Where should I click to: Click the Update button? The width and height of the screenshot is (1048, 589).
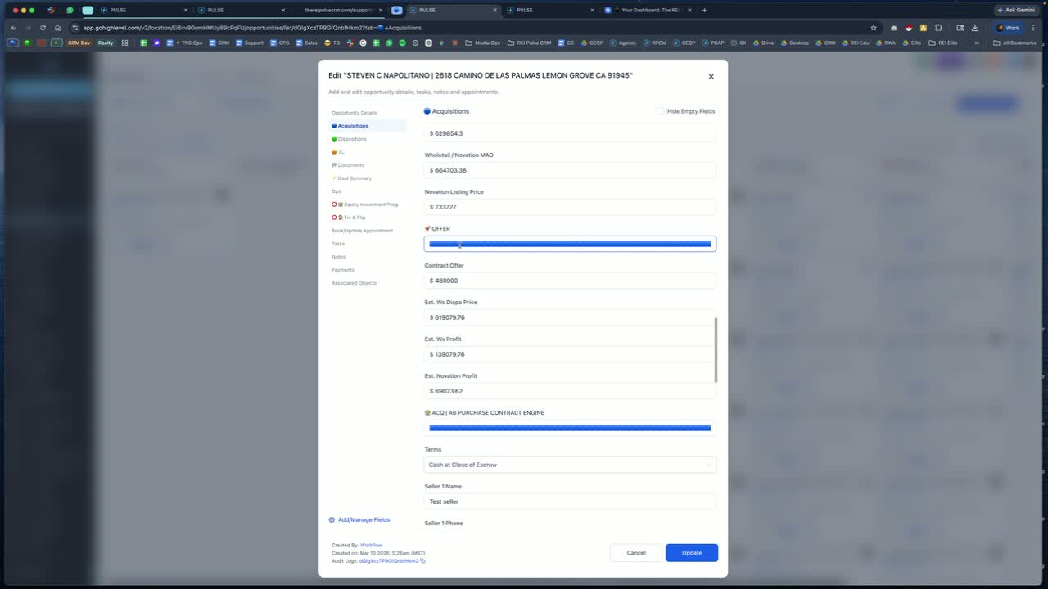(692, 553)
